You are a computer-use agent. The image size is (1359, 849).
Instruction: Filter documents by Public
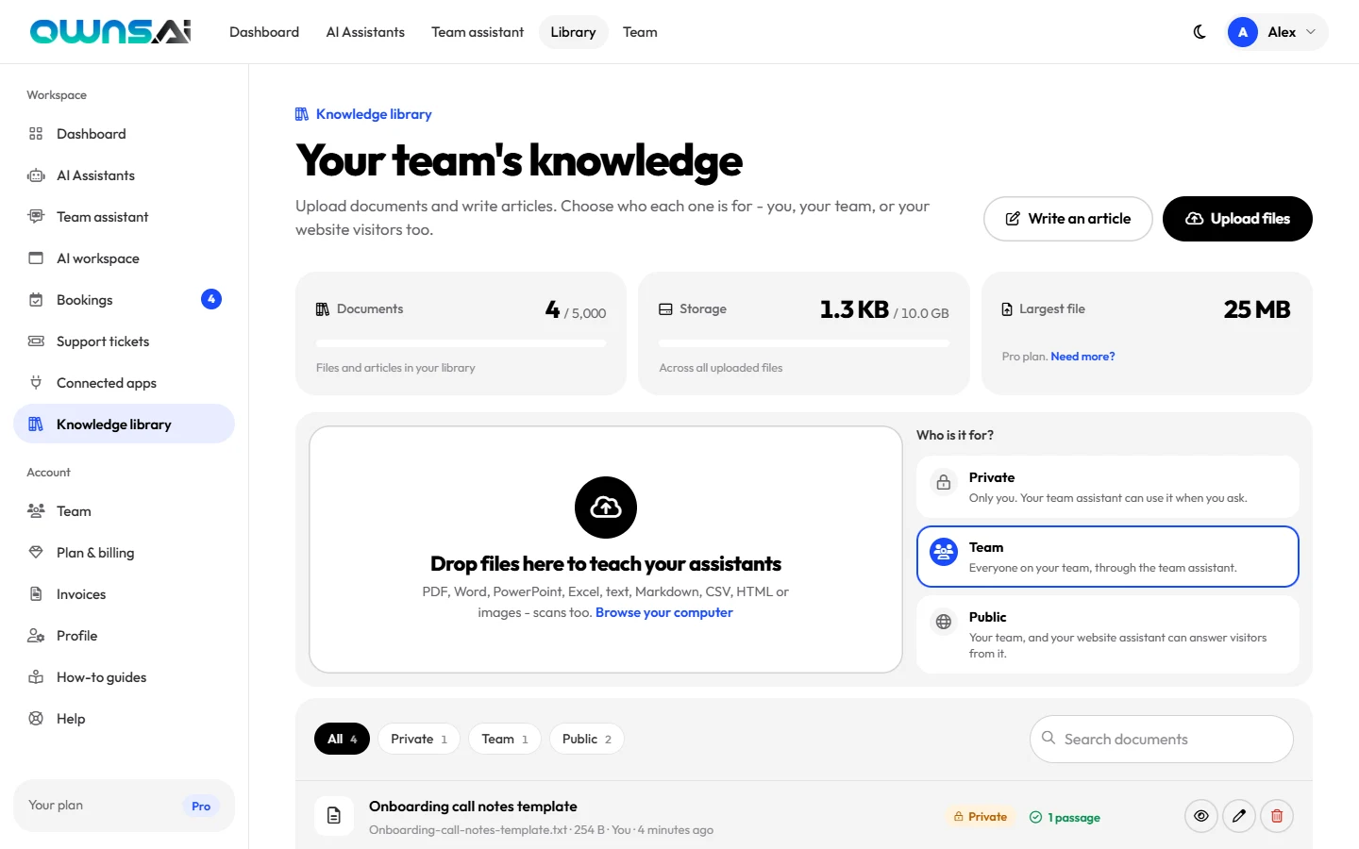tap(587, 739)
